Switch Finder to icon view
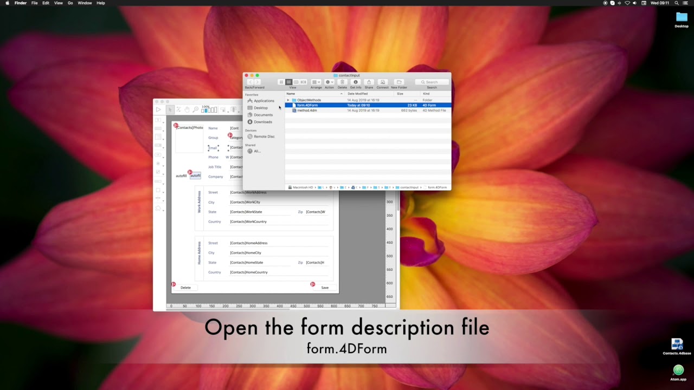 click(281, 82)
